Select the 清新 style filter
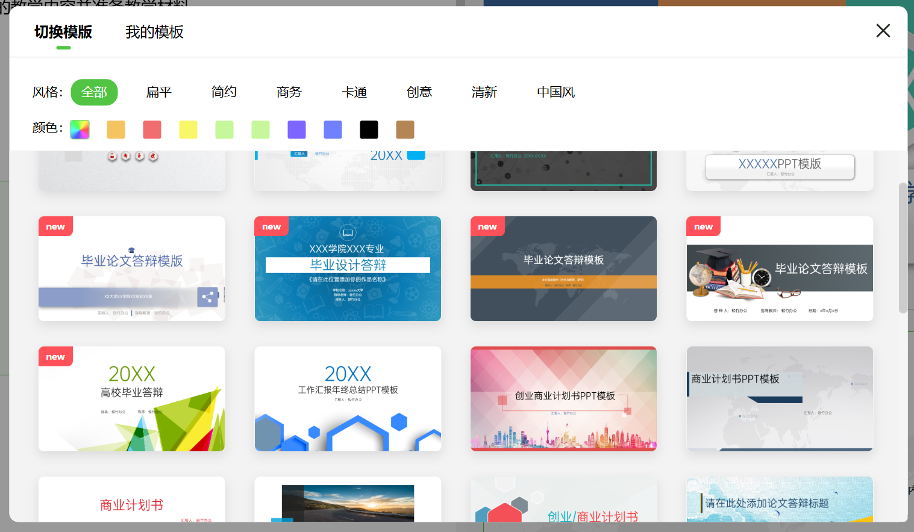The image size is (914, 532). pos(484,92)
